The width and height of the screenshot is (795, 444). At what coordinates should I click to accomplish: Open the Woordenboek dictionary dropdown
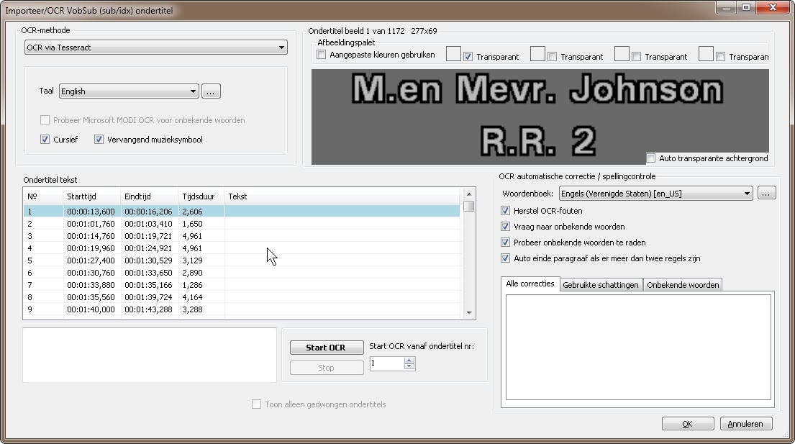pyautogui.click(x=655, y=194)
